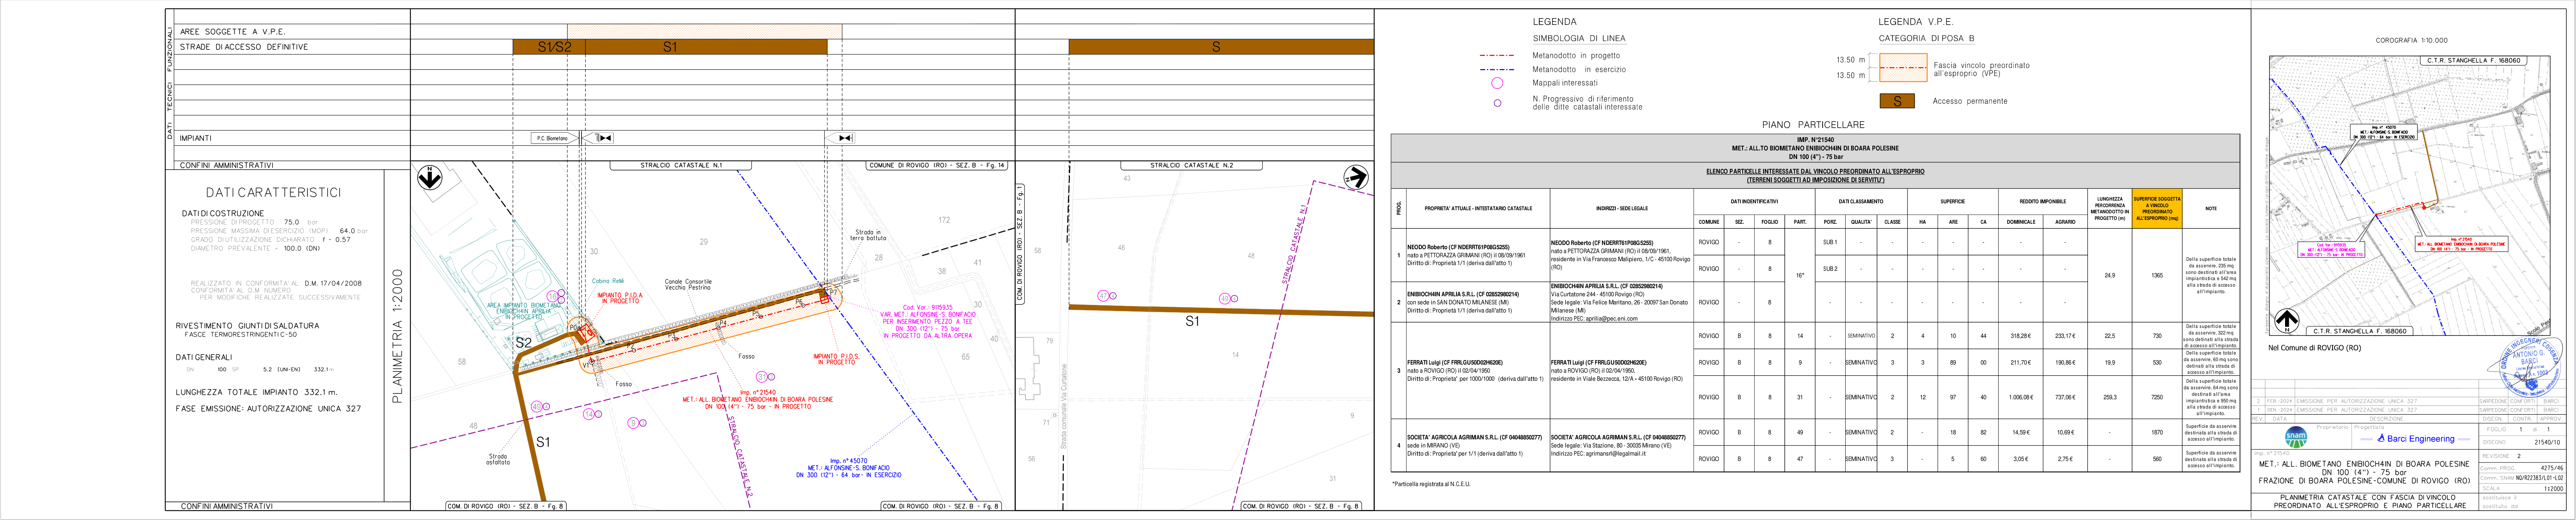Click the brown 'S' bar above stralcio N.2
Screen dimensions: 2576x520
1221,47
